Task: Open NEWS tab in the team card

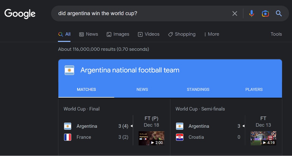Action: [x=142, y=90]
